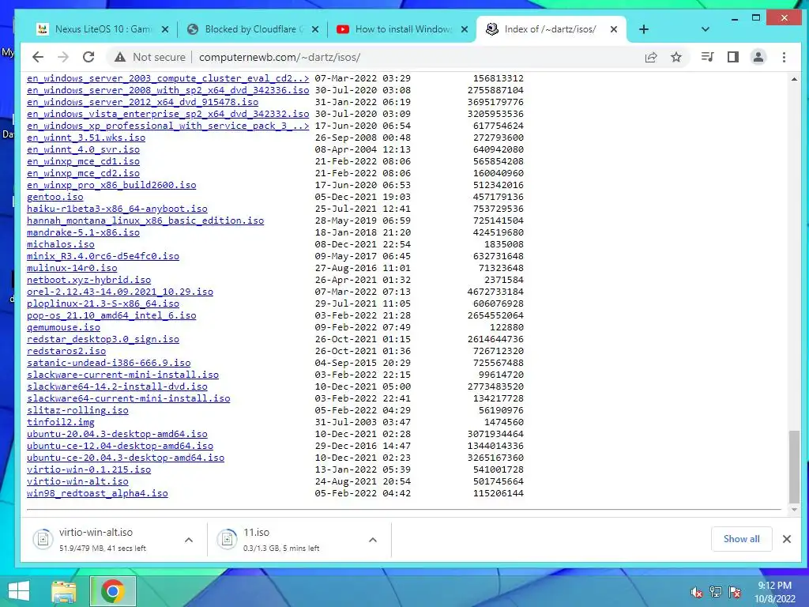Screen dimensions: 809x607
Task: Open the media control queue icon
Action: [707, 57]
